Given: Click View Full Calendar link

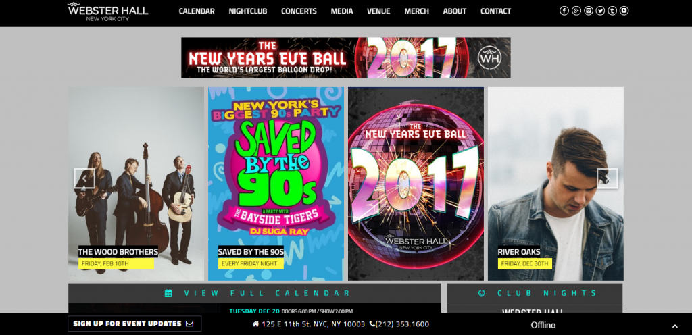Looking at the screenshot, I should click(257, 293).
